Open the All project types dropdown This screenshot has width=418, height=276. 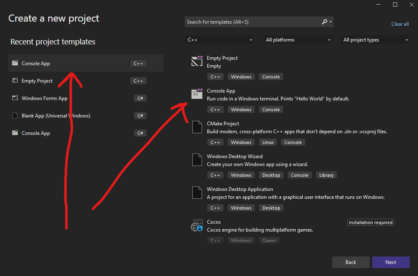375,40
